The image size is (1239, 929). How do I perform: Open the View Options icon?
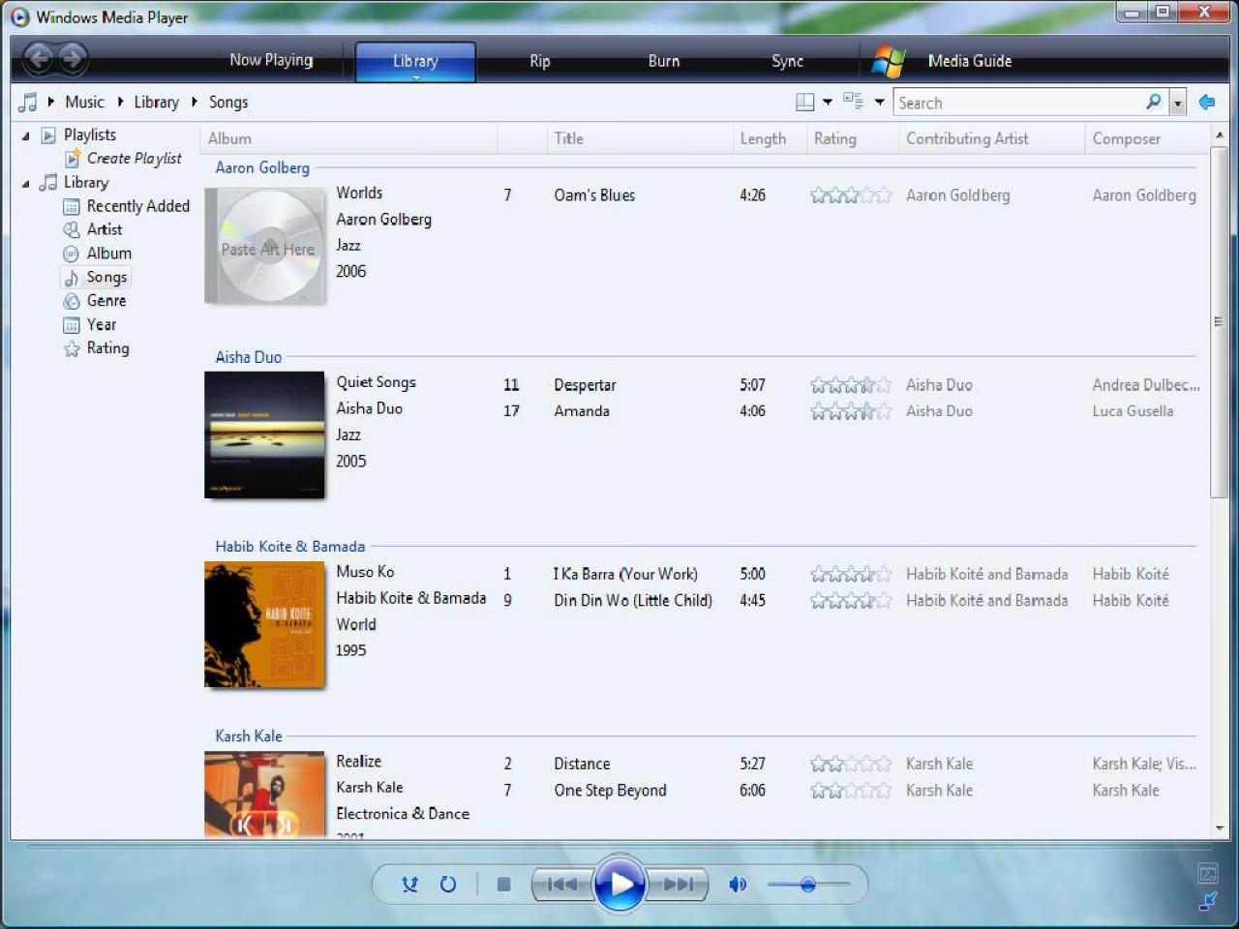tap(853, 101)
